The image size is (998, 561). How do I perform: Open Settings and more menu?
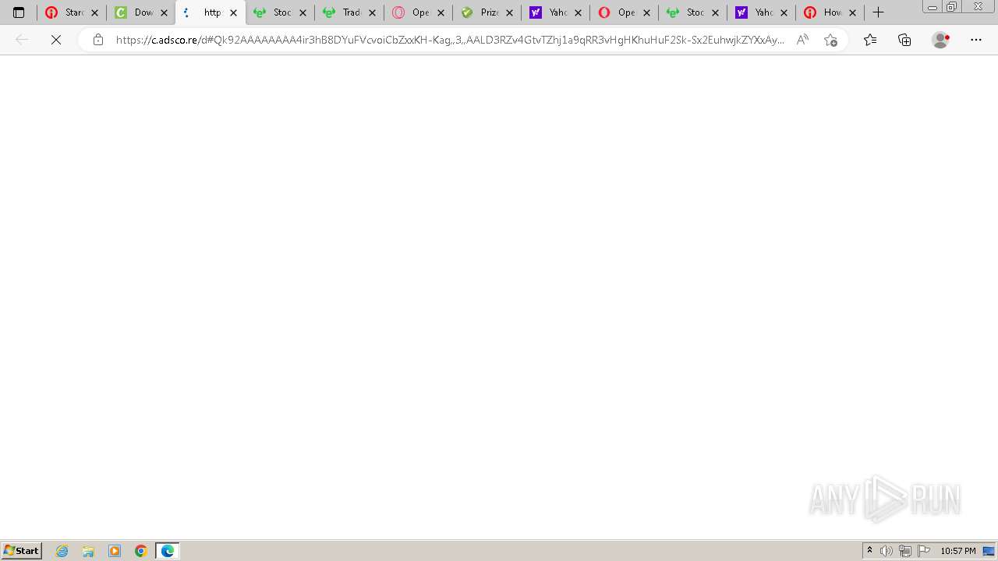click(976, 40)
